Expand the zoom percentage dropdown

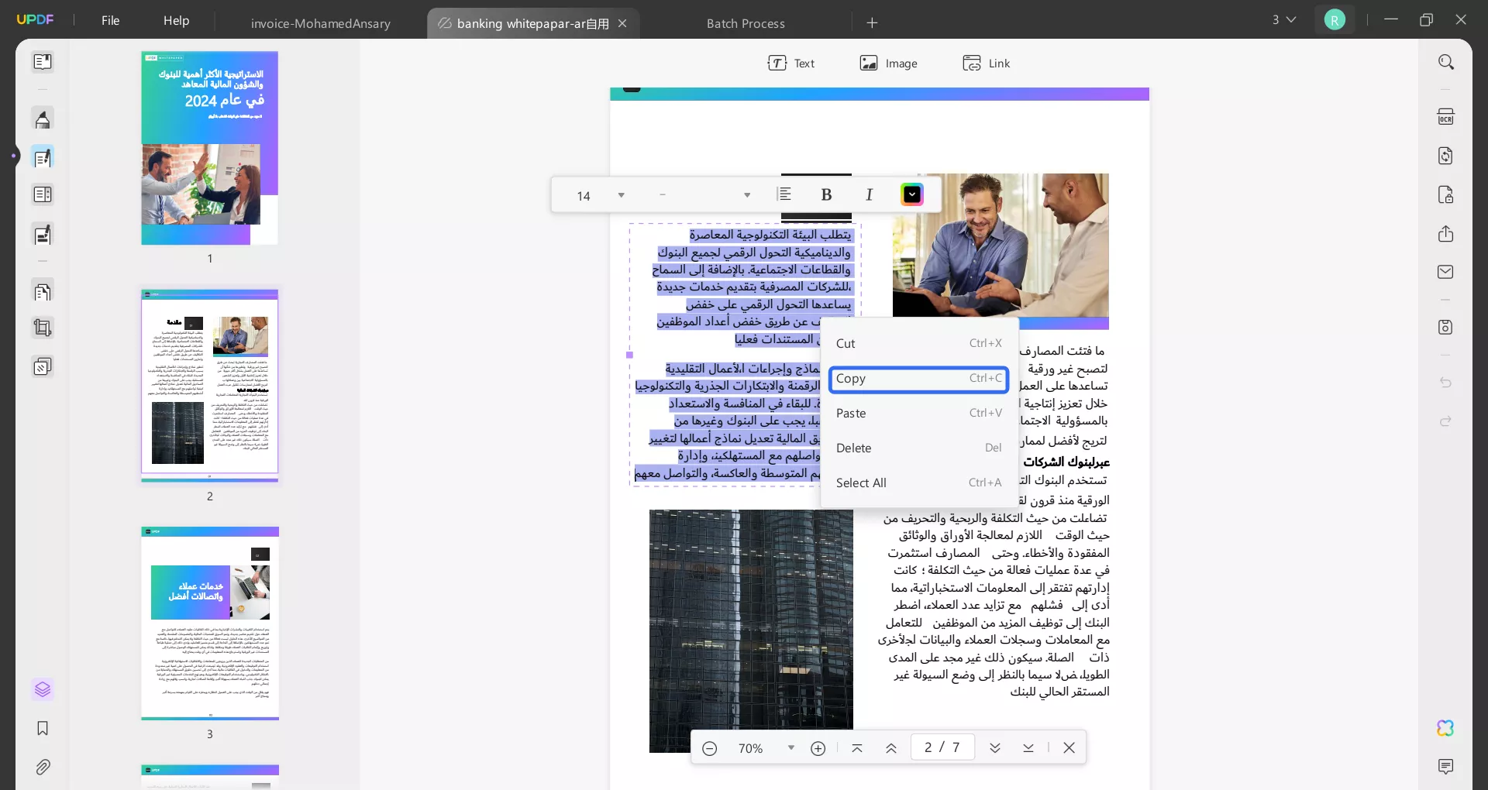click(791, 747)
